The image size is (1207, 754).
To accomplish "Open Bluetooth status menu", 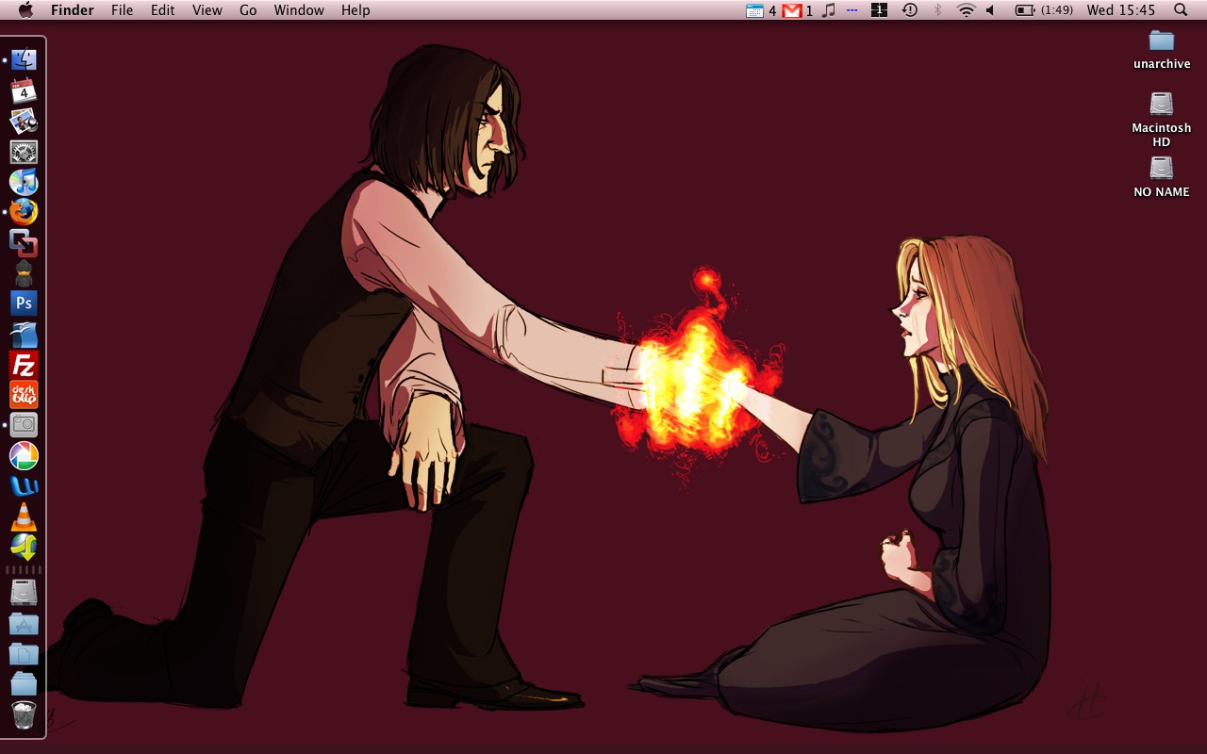I will coord(937,10).
